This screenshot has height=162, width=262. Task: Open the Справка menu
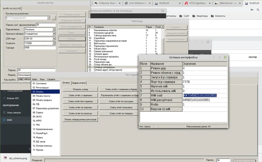click(51, 79)
